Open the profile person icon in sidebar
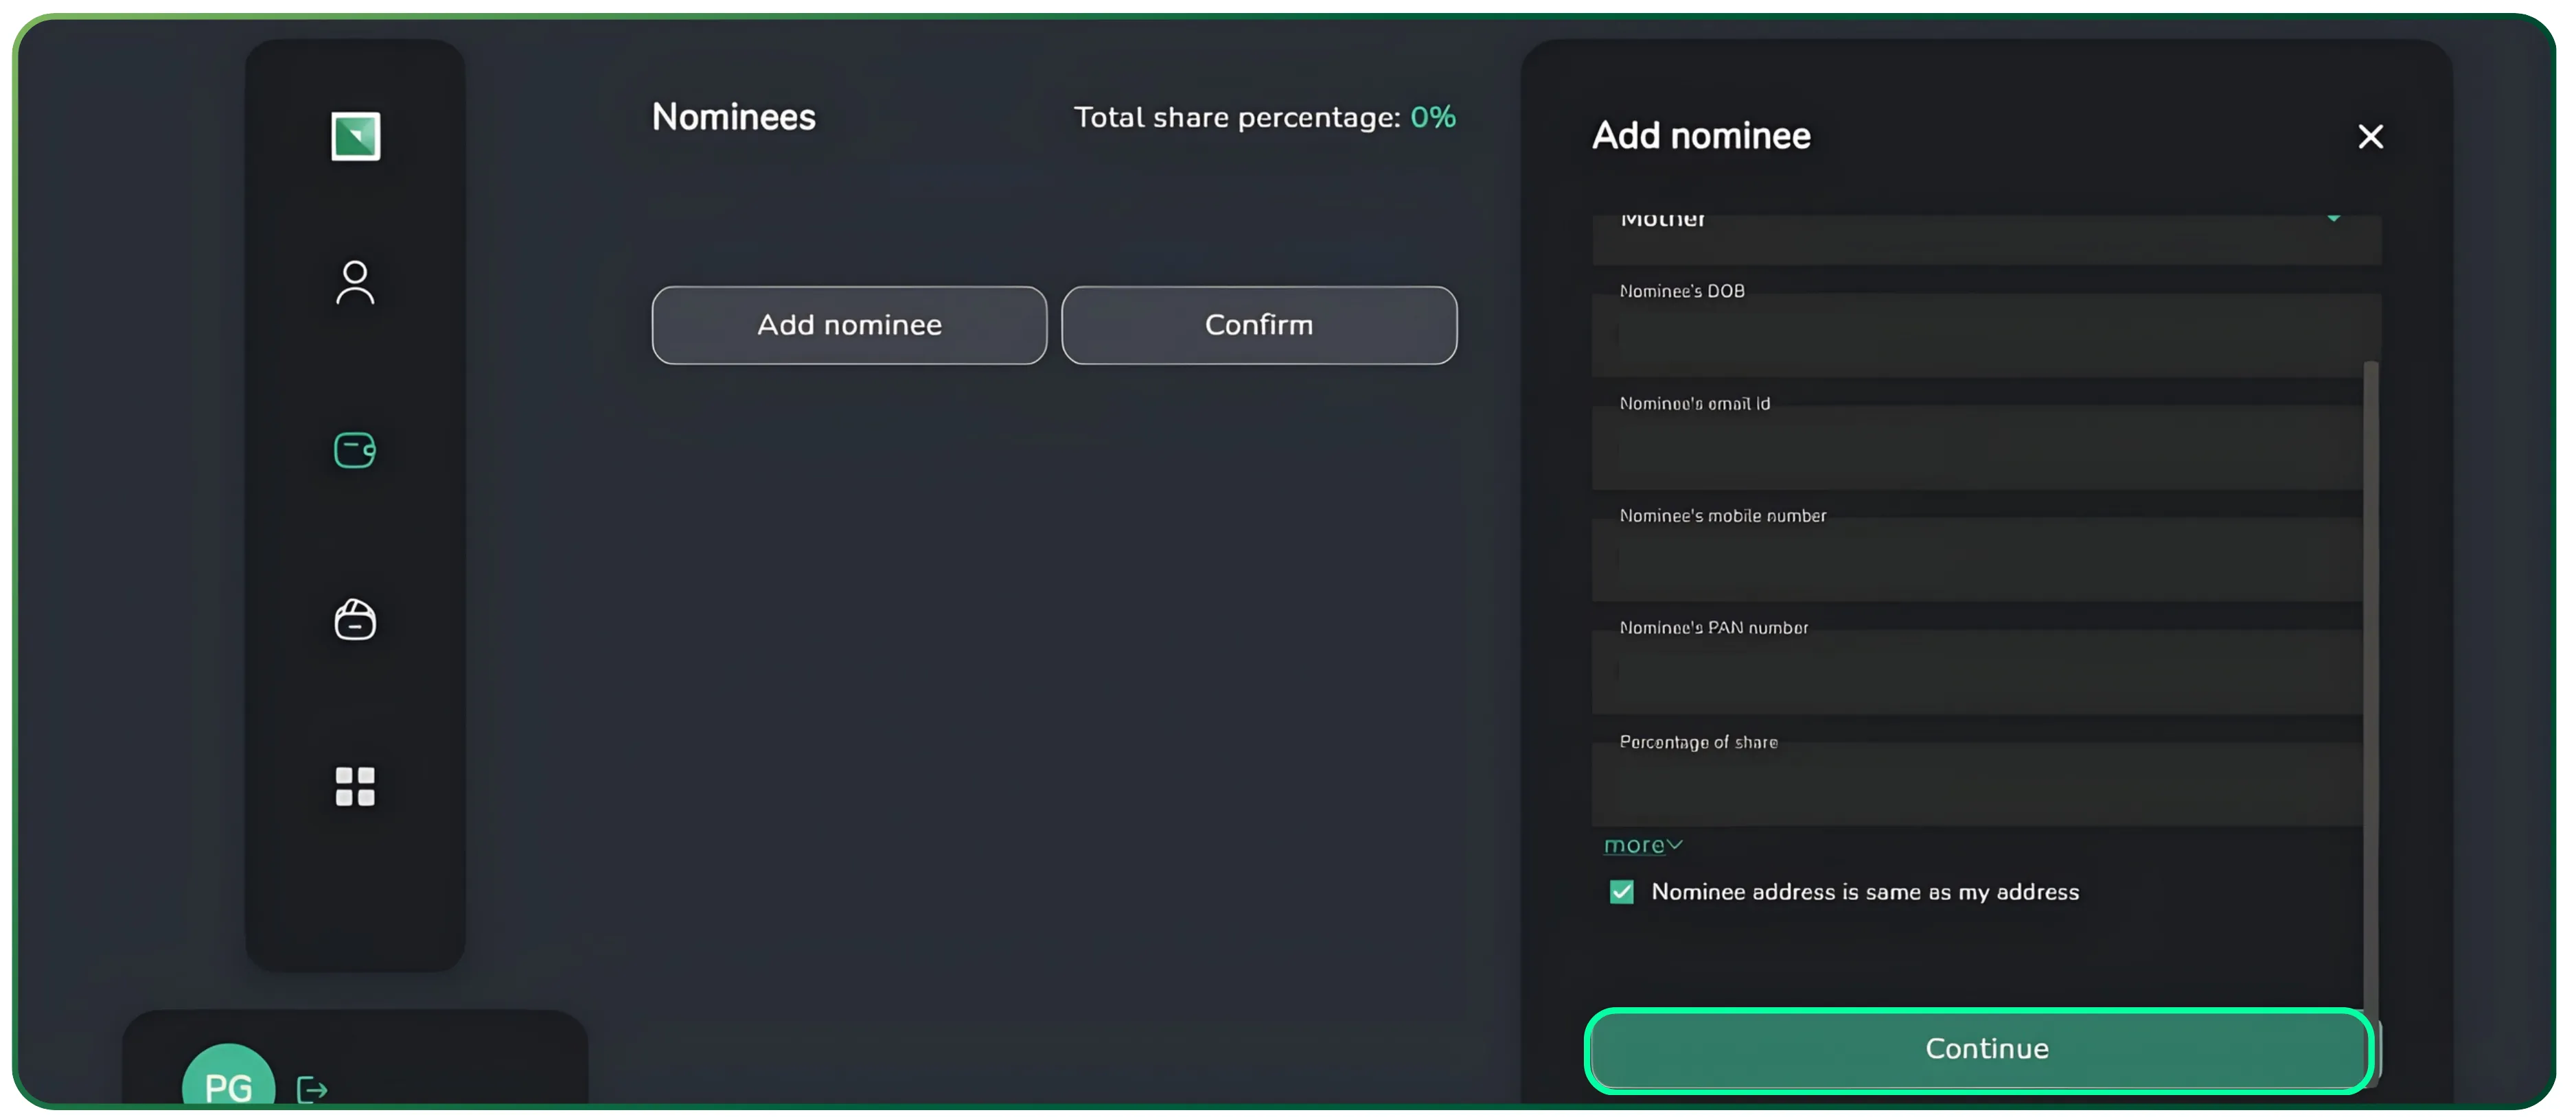 click(355, 283)
